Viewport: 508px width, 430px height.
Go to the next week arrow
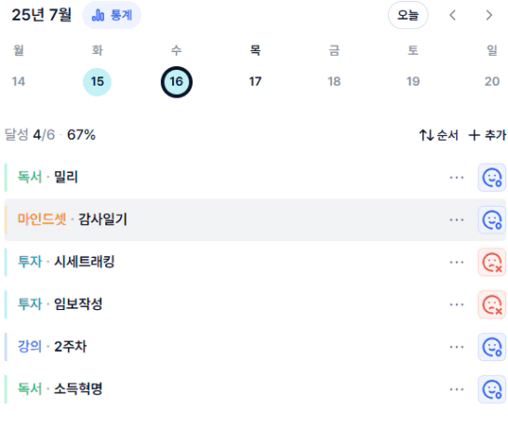(489, 15)
